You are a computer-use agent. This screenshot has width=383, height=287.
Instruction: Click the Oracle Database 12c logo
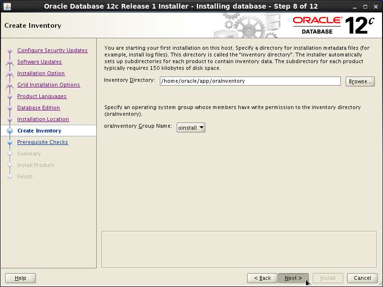coord(333,25)
